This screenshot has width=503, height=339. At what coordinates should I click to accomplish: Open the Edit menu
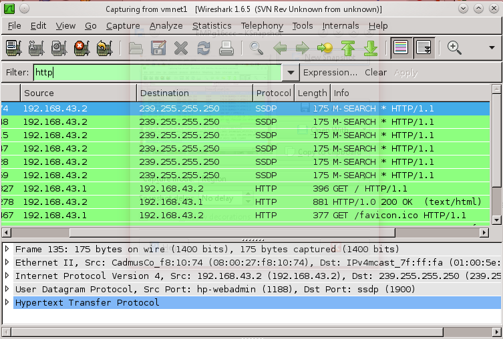(x=39, y=25)
